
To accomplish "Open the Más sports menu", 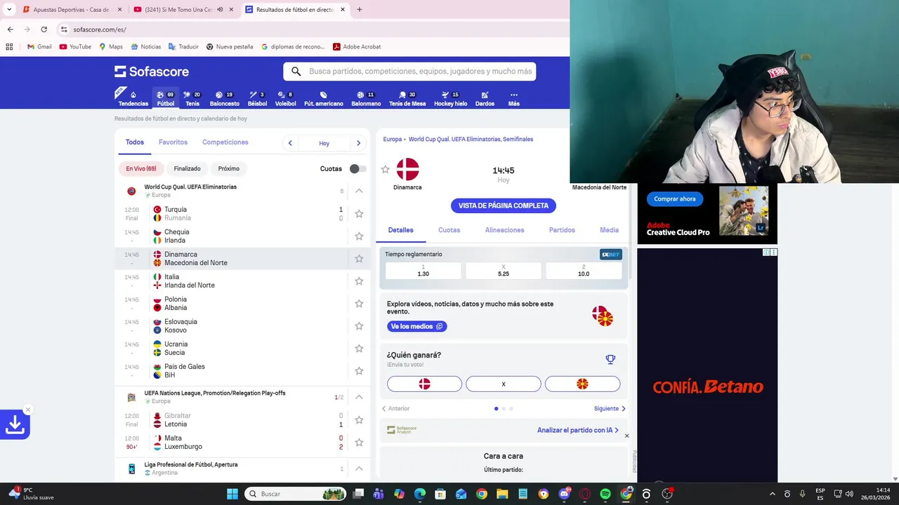I will coord(514,99).
